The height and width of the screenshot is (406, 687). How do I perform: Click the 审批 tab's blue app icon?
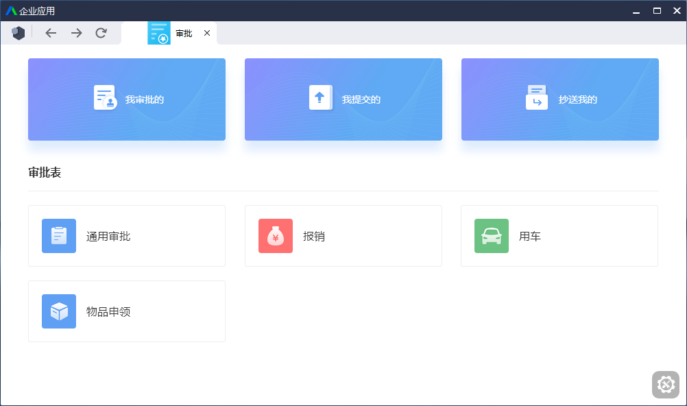pos(158,33)
